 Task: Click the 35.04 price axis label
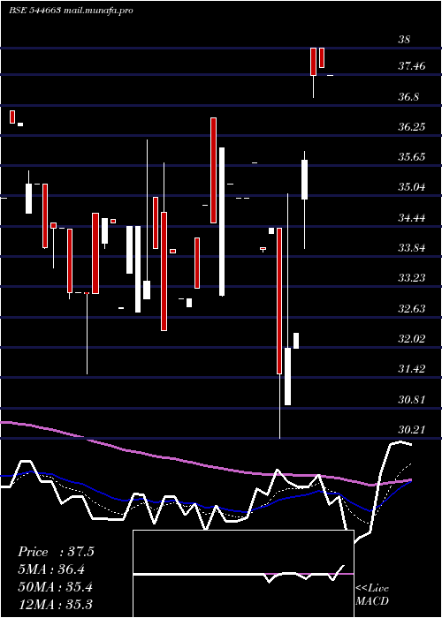(412, 187)
